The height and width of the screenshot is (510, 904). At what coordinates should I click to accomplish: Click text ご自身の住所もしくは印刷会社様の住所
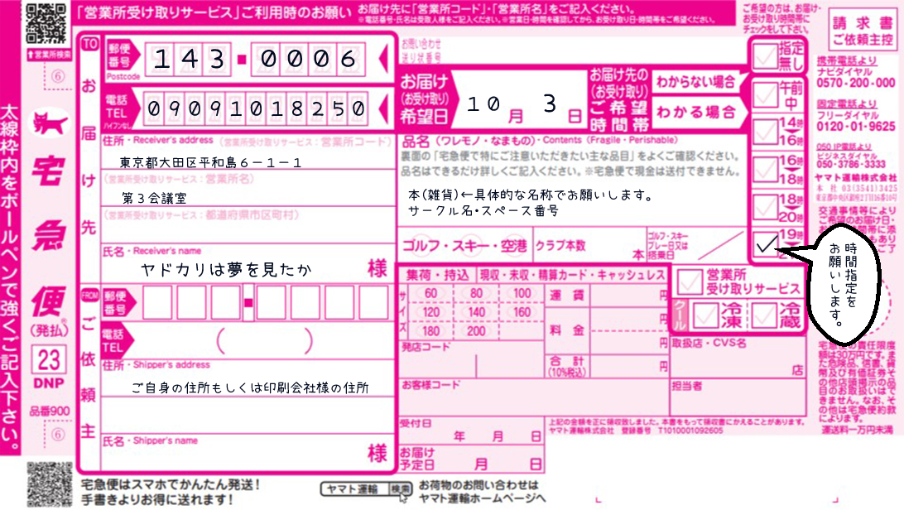tap(250, 387)
